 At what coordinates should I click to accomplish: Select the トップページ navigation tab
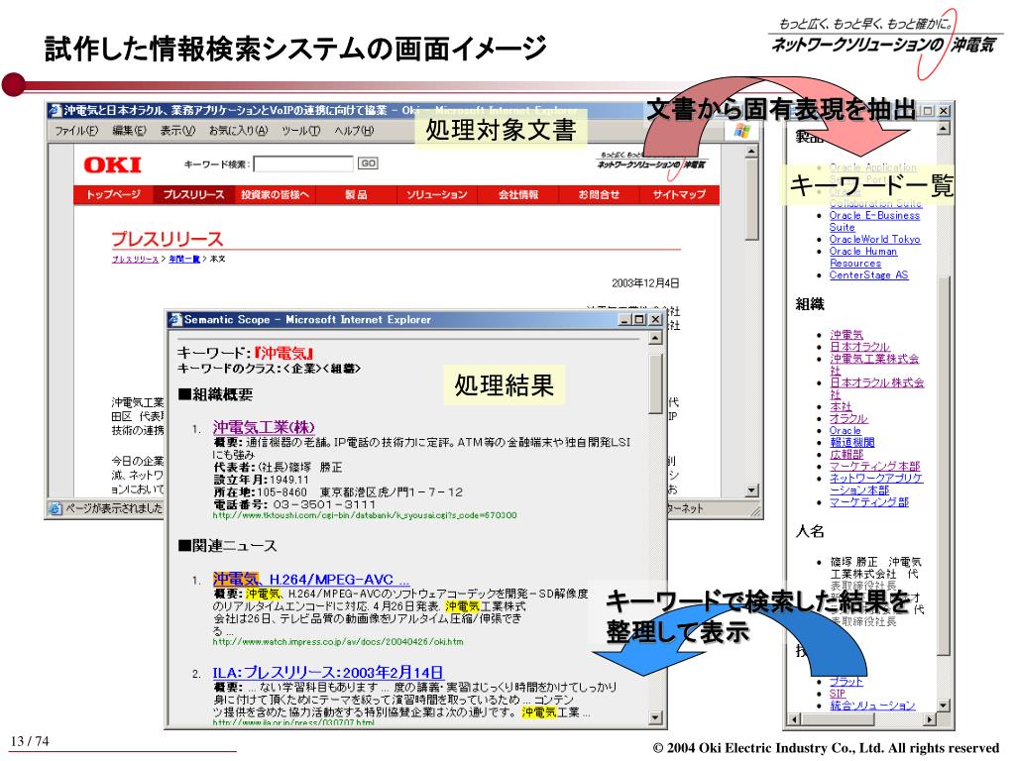[x=113, y=195]
